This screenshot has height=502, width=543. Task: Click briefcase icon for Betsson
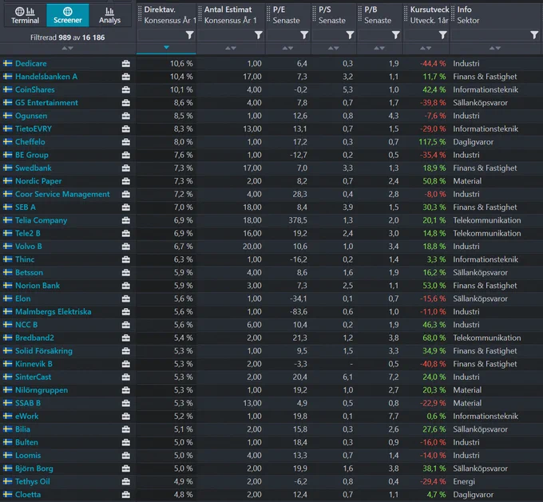[x=126, y=272]
